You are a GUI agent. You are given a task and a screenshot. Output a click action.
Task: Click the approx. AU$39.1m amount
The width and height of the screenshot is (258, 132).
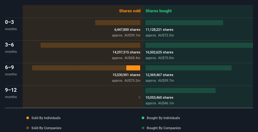point(126,35)
